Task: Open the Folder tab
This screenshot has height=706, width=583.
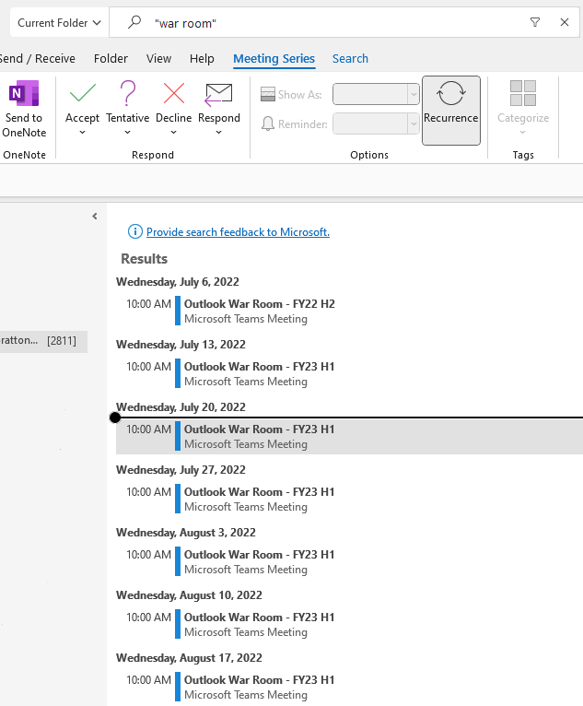Action: pos(111,59)
